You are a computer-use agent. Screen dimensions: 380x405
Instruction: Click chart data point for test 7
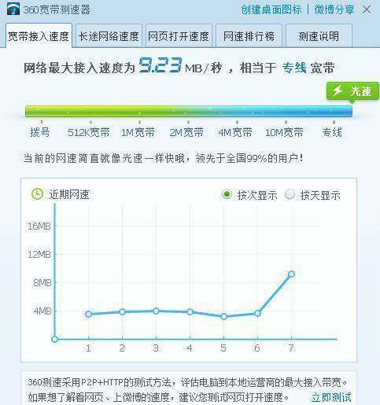tap(291, 274)
